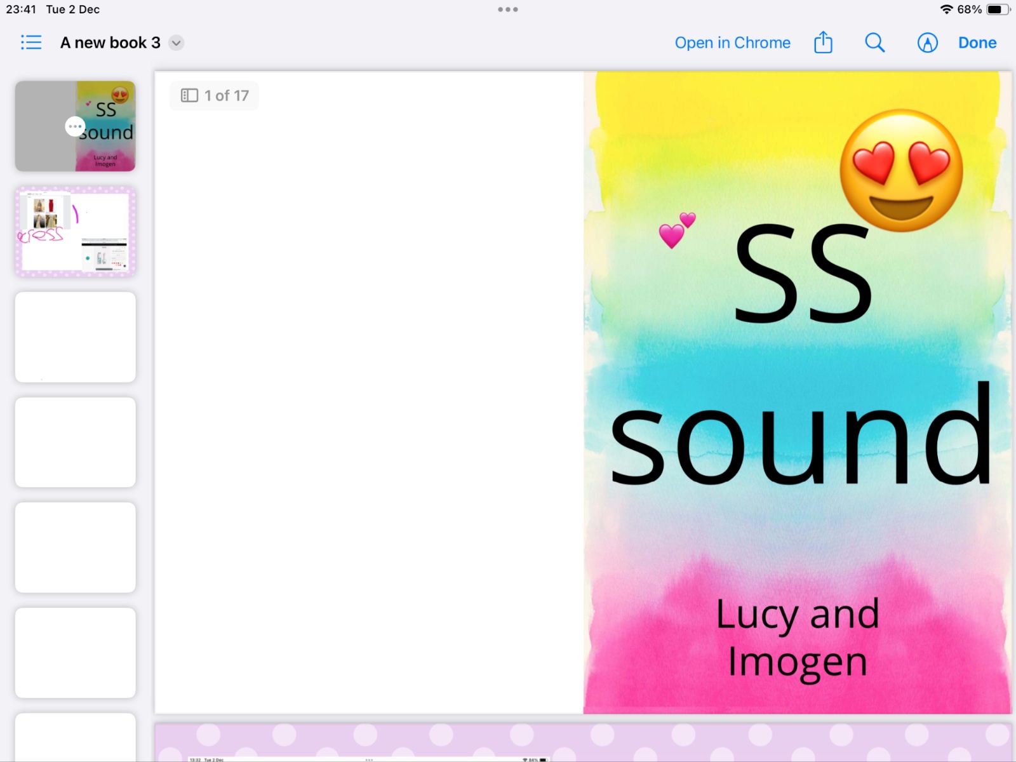Open options on first page thumbnail
The image size is (1016, 762).
[x=75, y=126]
